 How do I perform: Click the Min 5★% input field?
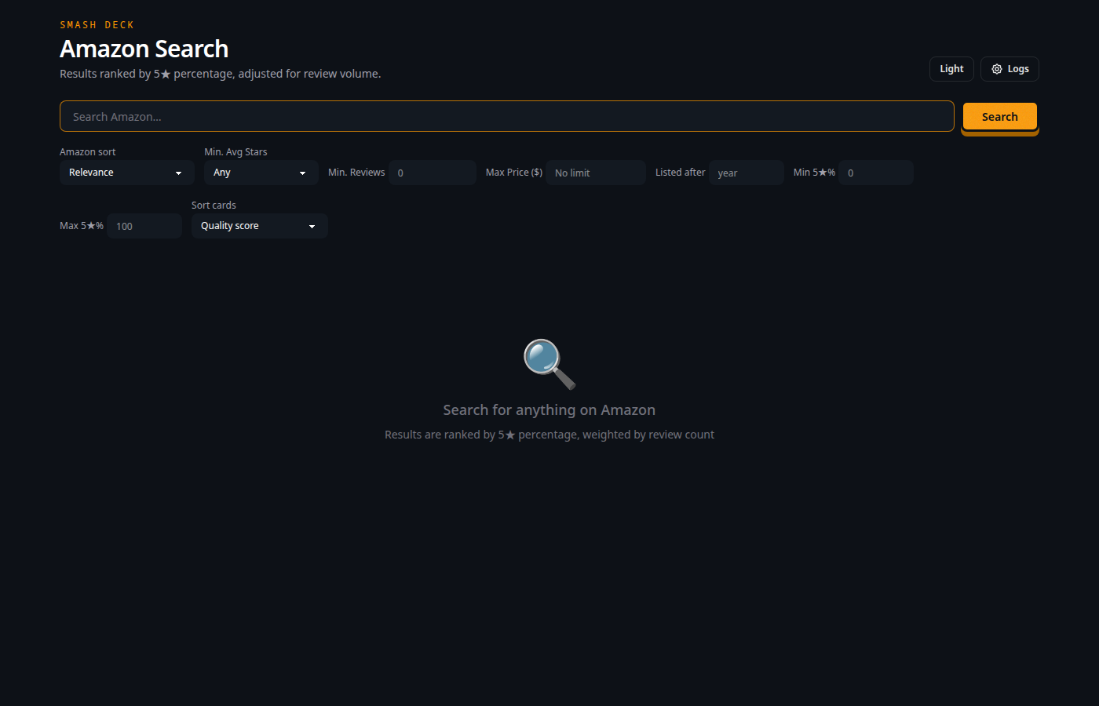coord(876,173)
